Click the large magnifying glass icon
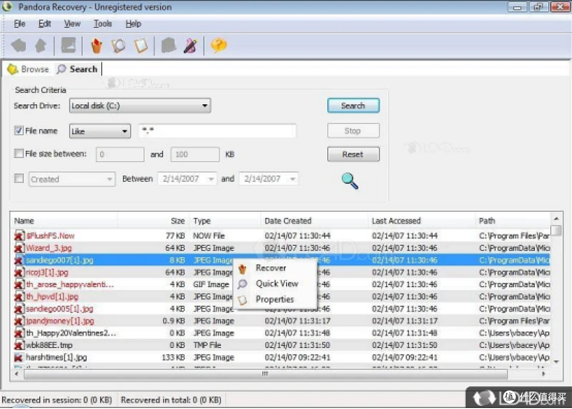This screenshot has height=409, width=572. [350, 181]
